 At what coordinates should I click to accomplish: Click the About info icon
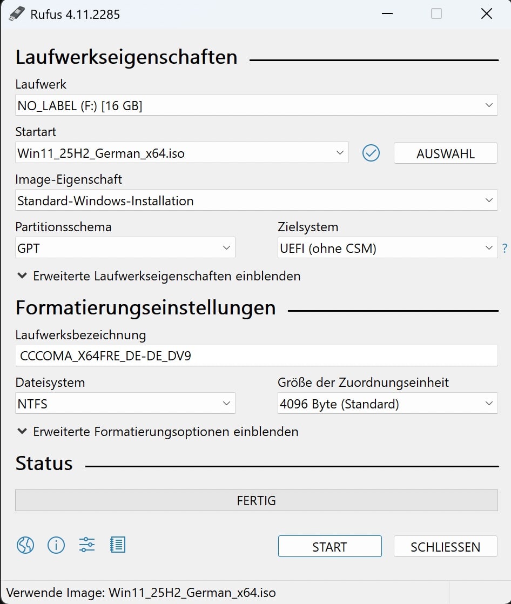56,545
